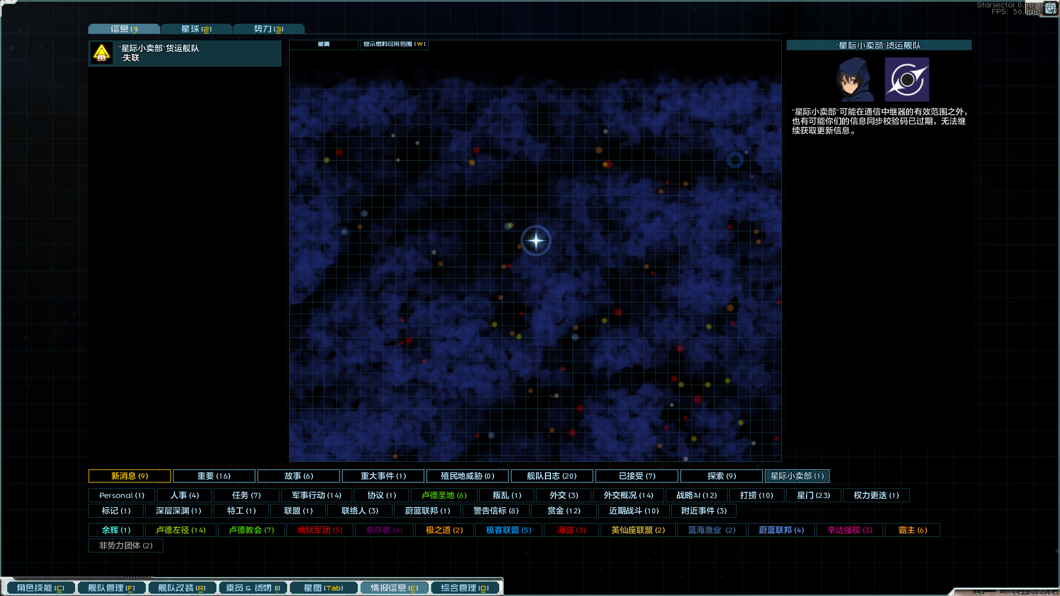
Task: Switch to the 星球 tab
Action: (197, 29)
